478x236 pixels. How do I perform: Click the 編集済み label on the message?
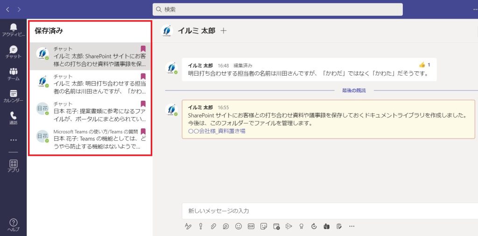tap(243, 65)
